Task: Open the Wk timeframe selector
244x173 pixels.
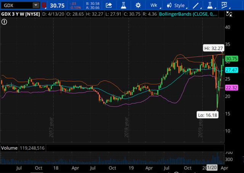Action: [154, 5]
